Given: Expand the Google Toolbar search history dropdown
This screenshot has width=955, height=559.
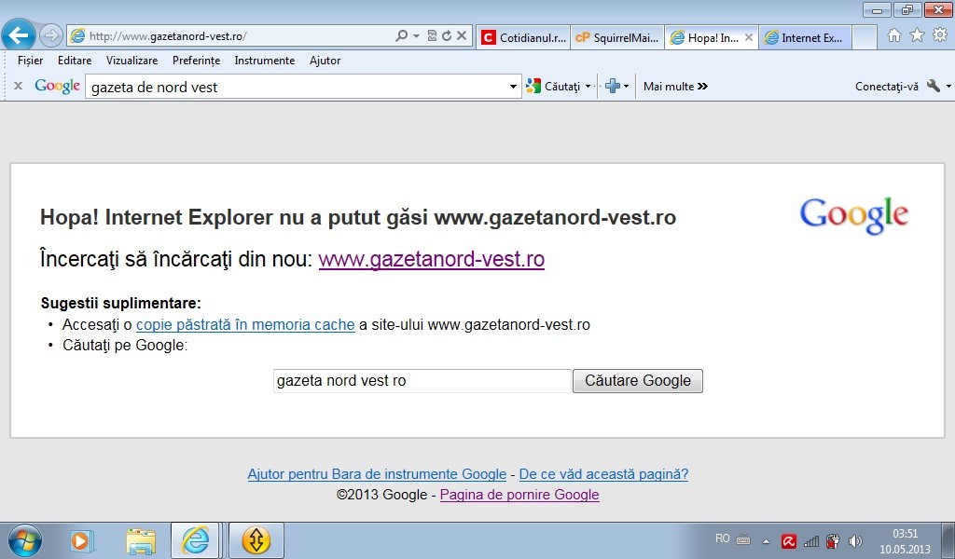Looking at the screenshot, I should click(x=514, y=87).
